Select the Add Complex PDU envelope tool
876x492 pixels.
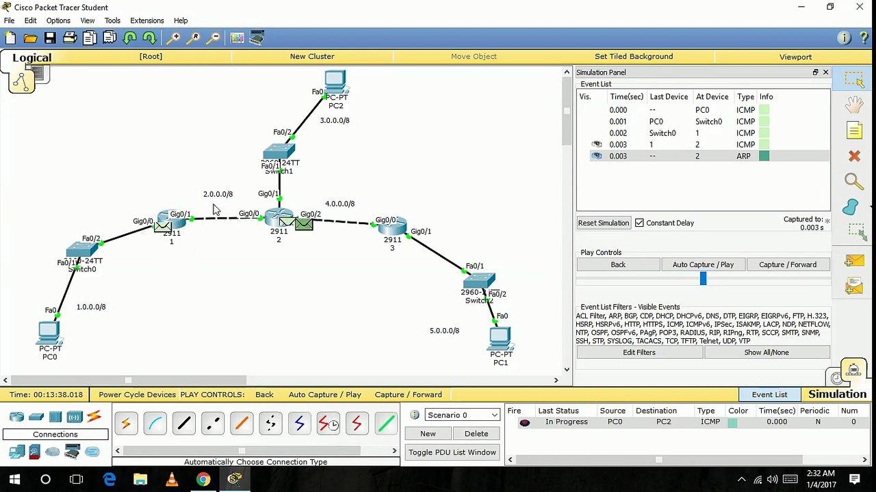click(854, 286)
